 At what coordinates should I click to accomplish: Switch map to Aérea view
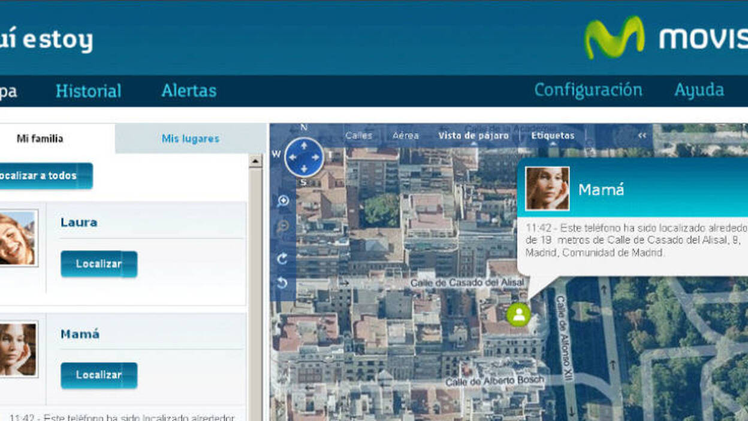[406, 136]
